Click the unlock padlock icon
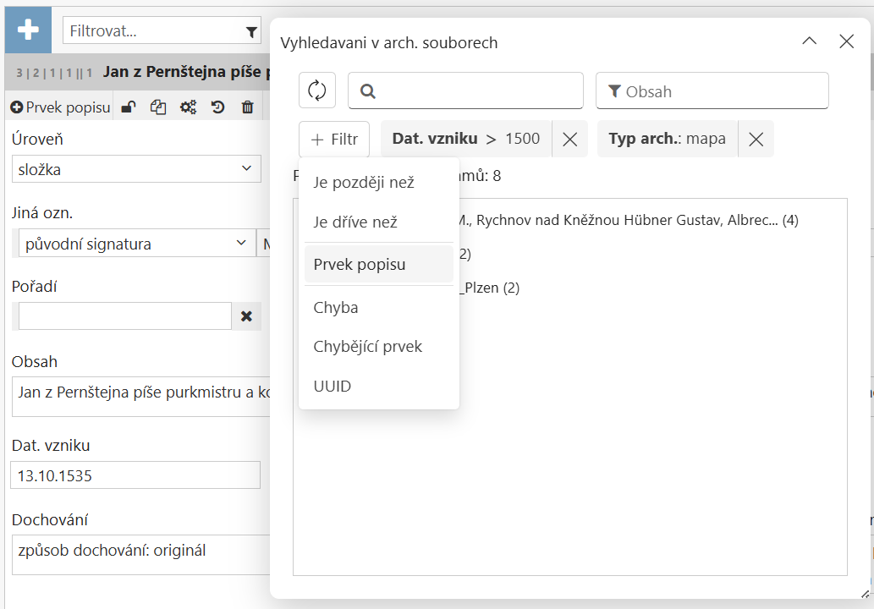This screenshot has width=874, height=609. tap(128, 107)
